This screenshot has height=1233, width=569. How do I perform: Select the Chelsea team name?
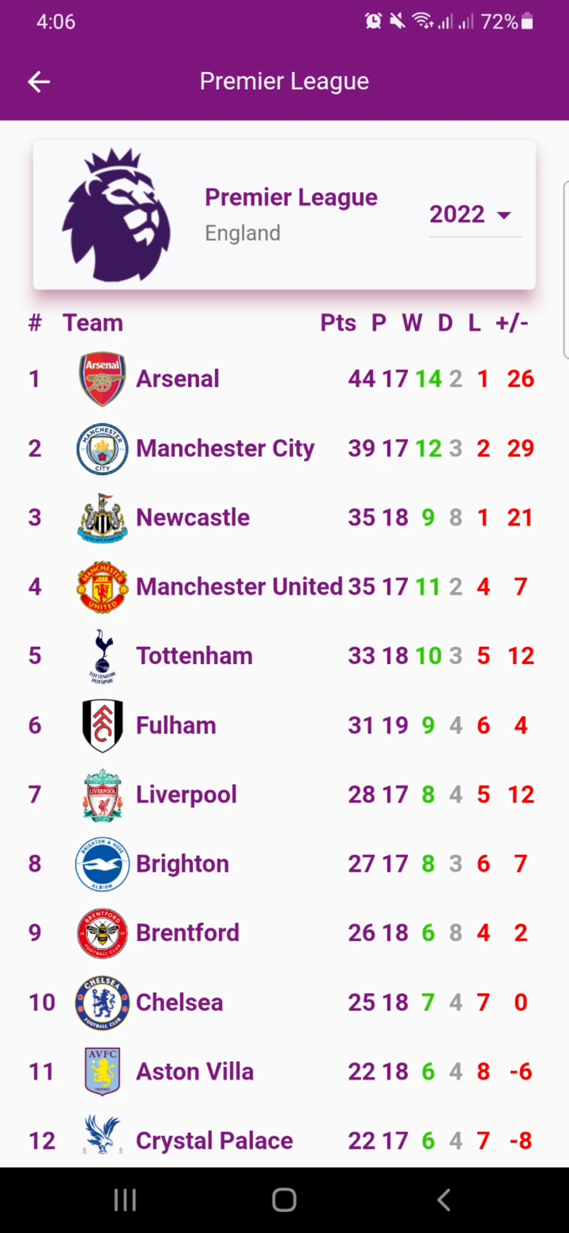click(180, 1002)
